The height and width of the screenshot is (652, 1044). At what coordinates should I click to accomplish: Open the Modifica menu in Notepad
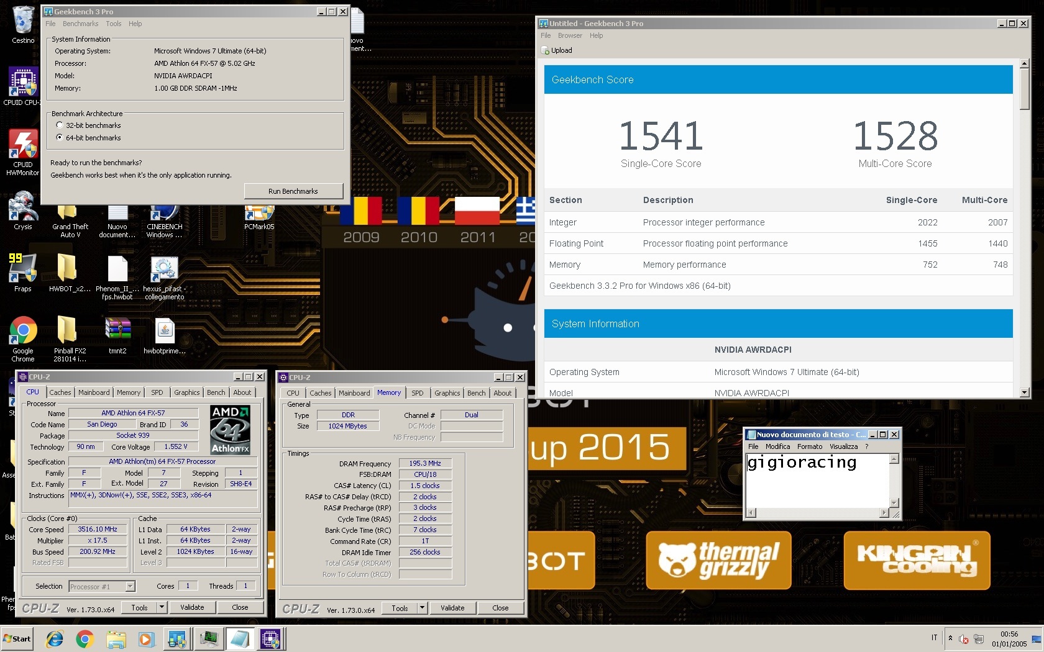click(777, 446)
